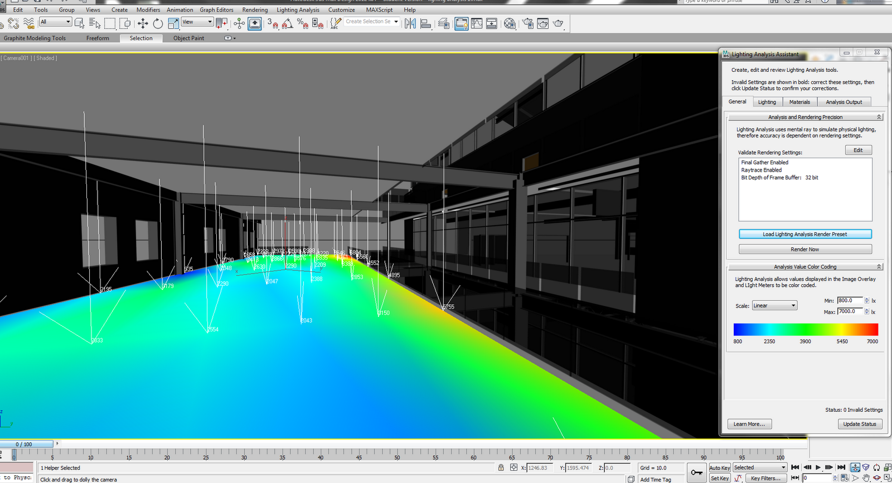This screenshot has height=483, width=892.
Task: Open Rendered Frame Window icon
Action: tap(542, 23)
